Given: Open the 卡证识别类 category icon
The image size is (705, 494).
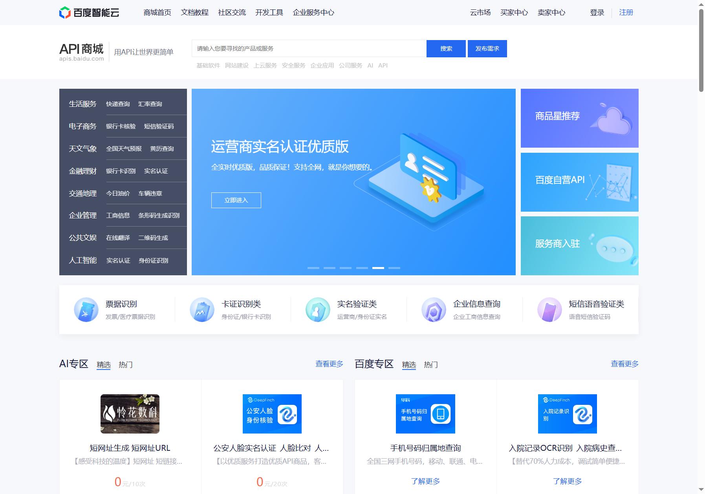Looking at the screenshot, I should (x=202, y=310).
